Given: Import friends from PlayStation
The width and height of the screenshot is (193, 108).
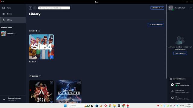Looking at the screenshot, I should click(x=180, y=91).
